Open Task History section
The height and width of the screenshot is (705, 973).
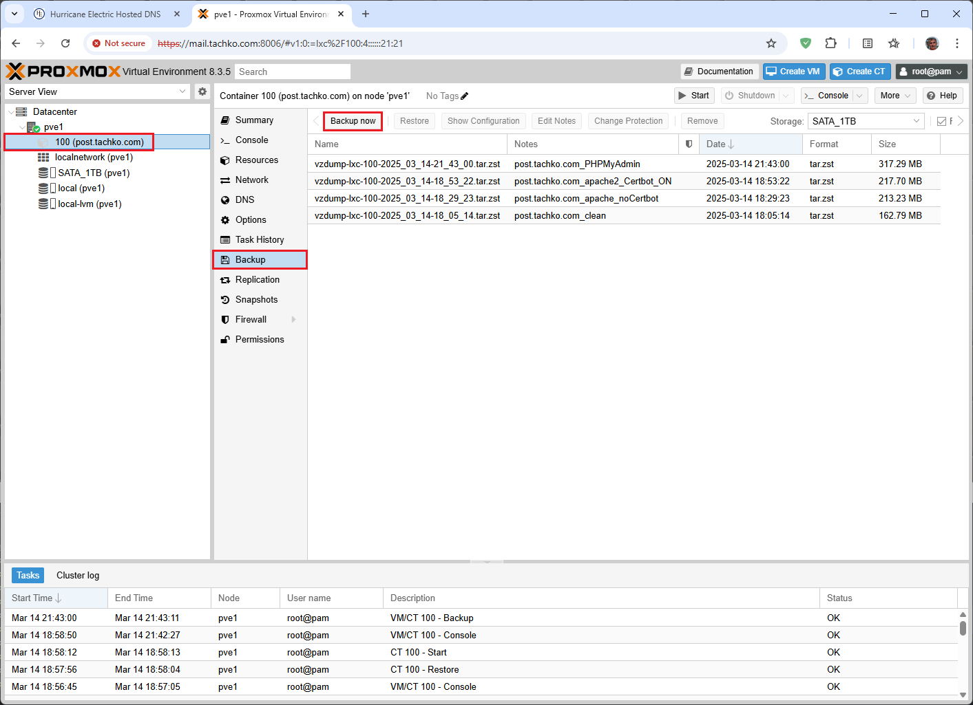click(x=260, y=239)
